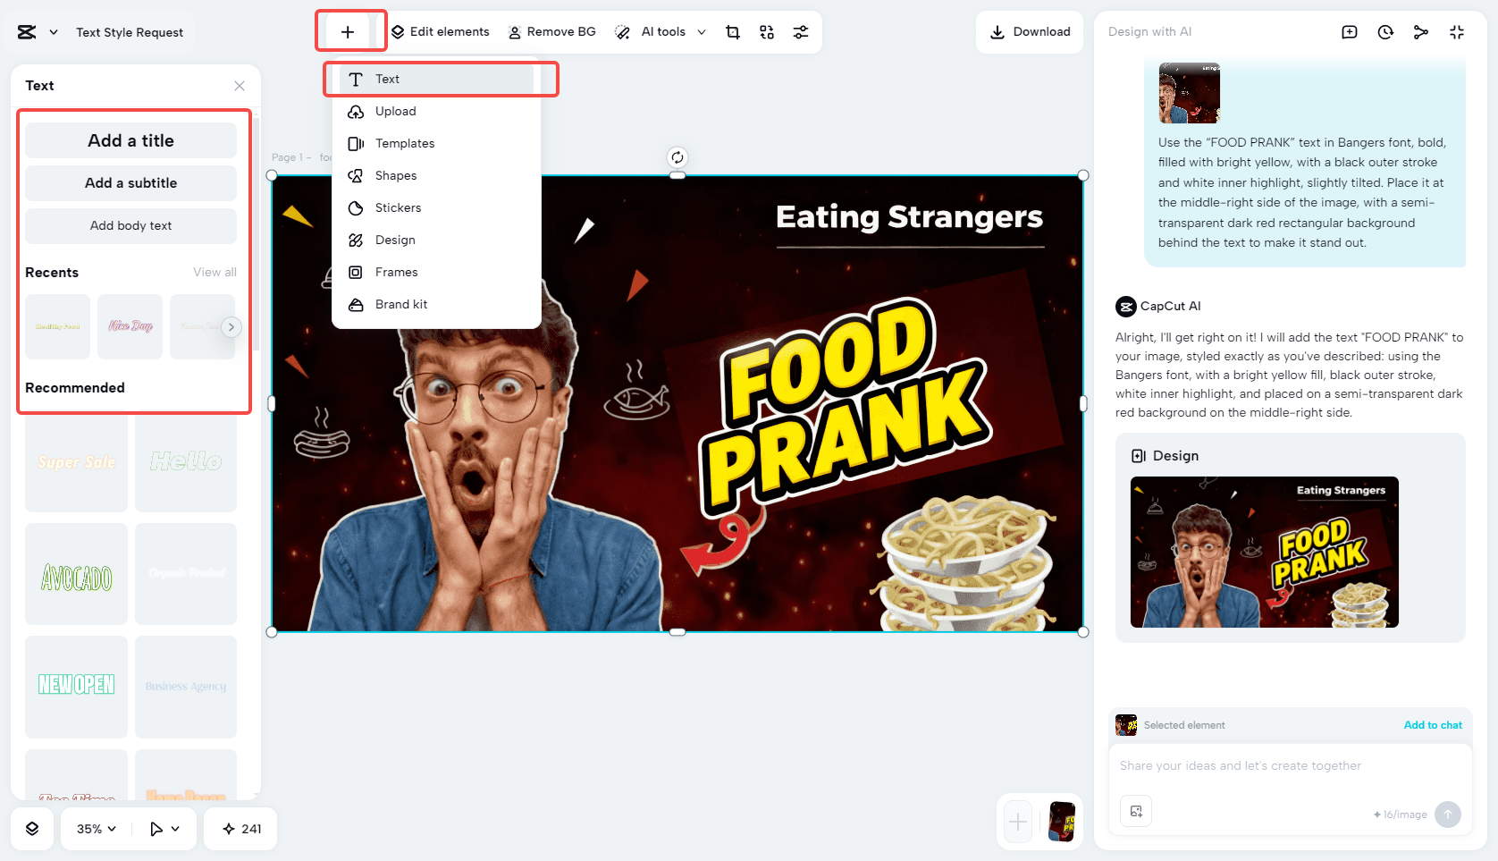This screenshot has width=1498, height=861.
Task: Expand the cursor tool dropdown at bottom
Action: point(177,829)
